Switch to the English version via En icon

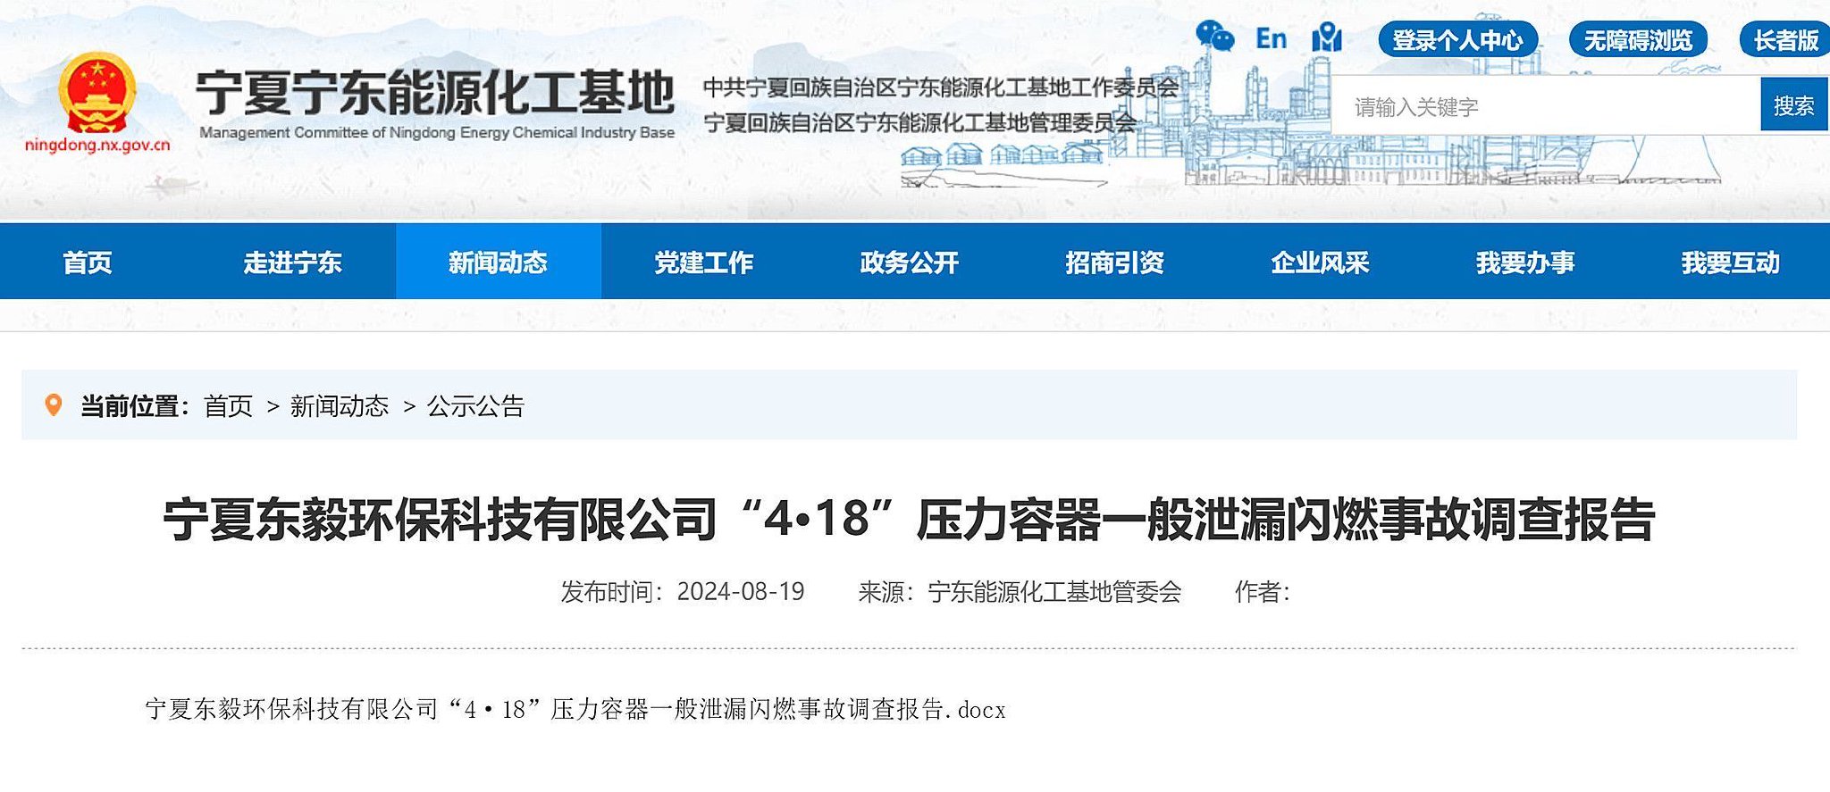pyautogui.click(x=1271, y=38)
